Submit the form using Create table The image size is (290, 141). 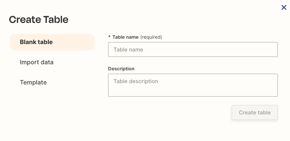255,112
